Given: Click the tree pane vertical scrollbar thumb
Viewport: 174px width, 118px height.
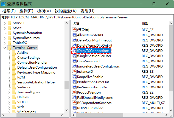Looking at the screenshot, I should (66, 85).
